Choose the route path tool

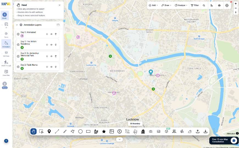(x=127, y=132)
